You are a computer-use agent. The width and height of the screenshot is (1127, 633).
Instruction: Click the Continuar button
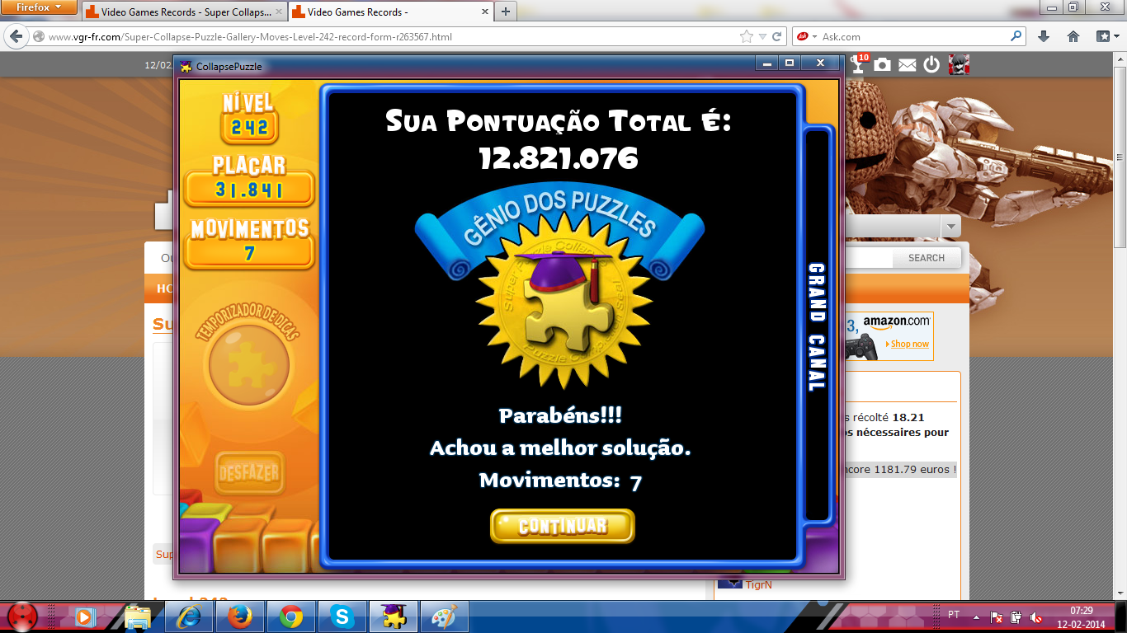tap(562, 526)
